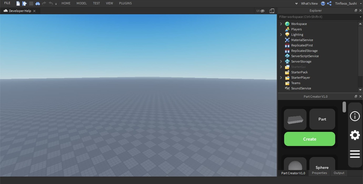363x184 pixels.
Task: Select the Workspace globe icon
Action: tap(287, 24)
